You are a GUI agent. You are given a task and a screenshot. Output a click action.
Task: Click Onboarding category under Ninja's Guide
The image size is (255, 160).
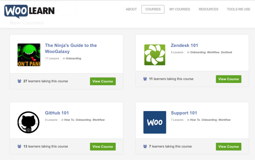[x=73, y=58]
